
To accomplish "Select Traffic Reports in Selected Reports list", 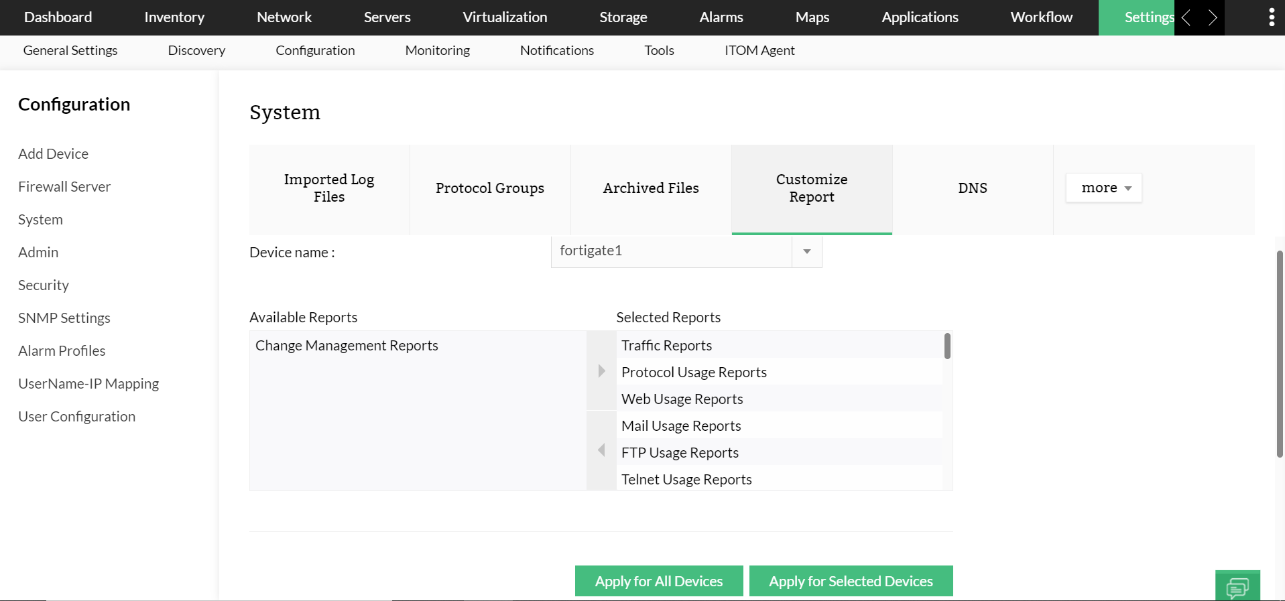I will (666, 346).
